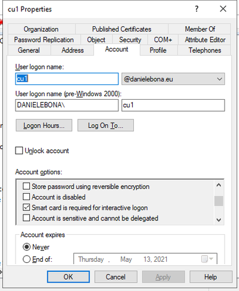239x291 pixels.
Task: Uncheck Smart card is required for interactive logon
Action: pos(26,207)
